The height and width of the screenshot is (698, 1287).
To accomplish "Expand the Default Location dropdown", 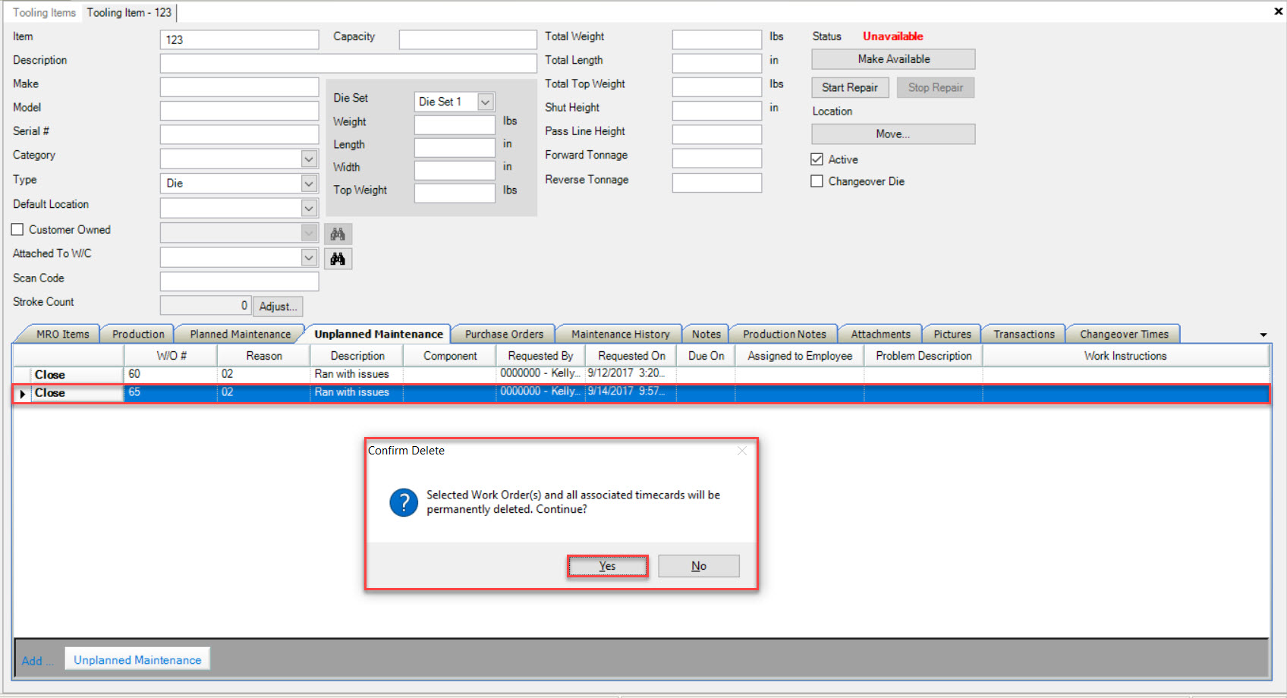I will (x=309, y=208).
